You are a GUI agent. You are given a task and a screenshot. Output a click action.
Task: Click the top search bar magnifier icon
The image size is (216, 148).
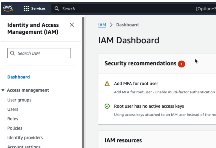tap(57, 8)
